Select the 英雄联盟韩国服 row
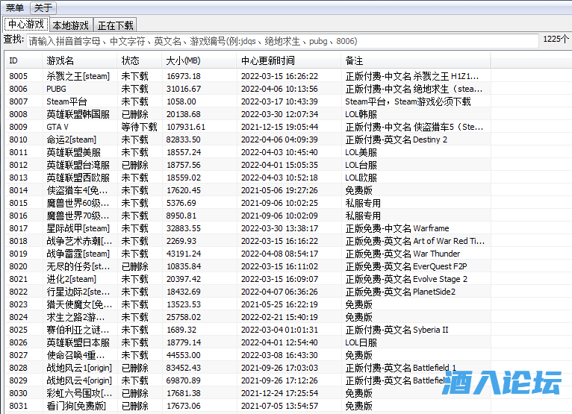 click(248, 114)
